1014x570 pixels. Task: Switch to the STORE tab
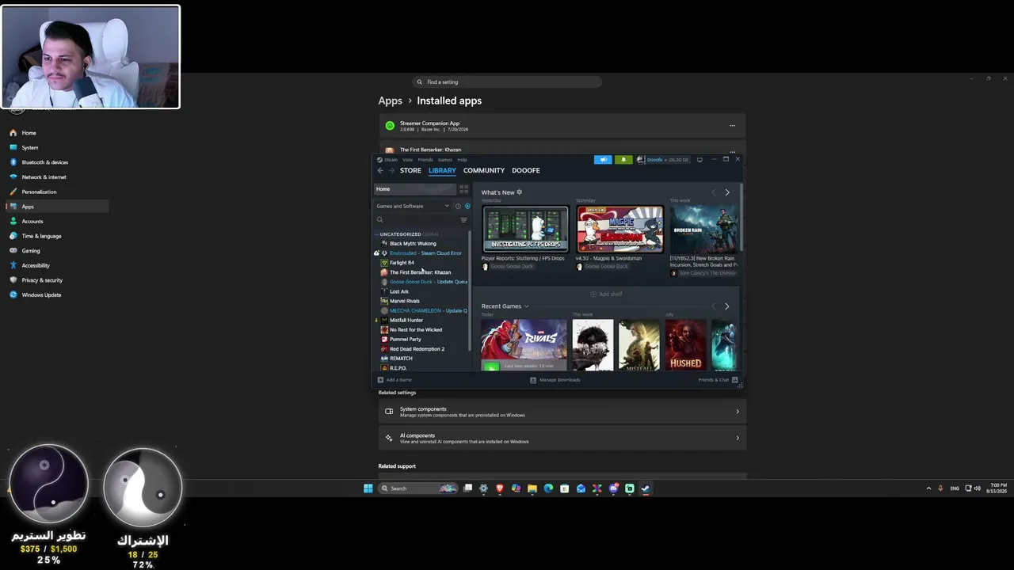(x=410, y=170)
